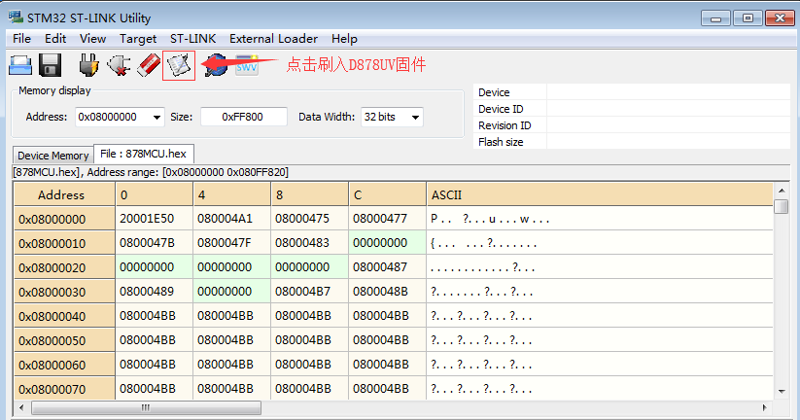Viewport: 800px width, 420px height.
Task: Click the globe update icon in toolbar
Action: [x=217, y=65]
